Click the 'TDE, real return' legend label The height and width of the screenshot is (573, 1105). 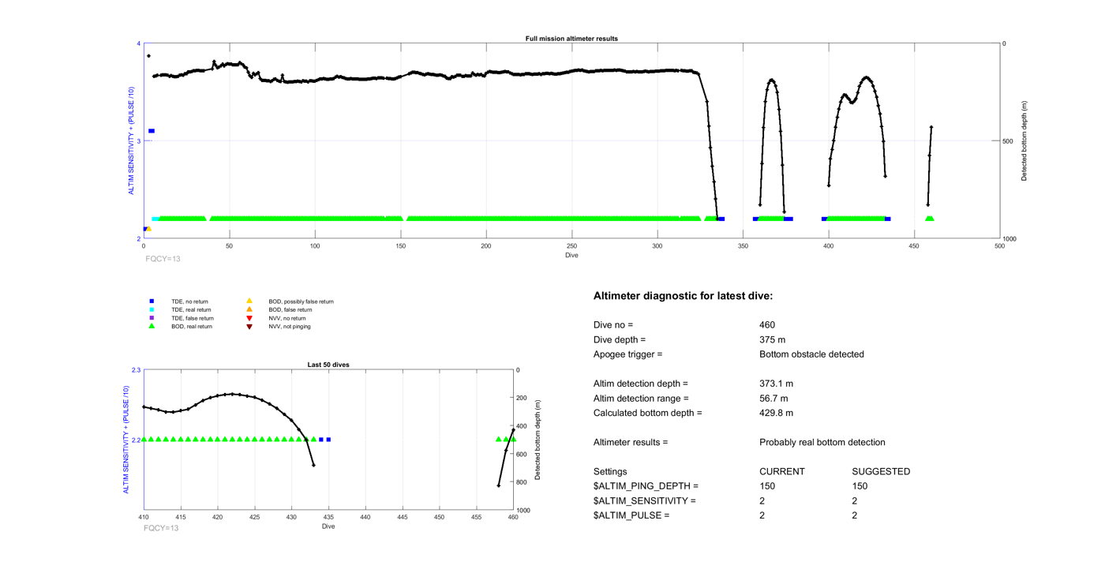coord(191,310)
